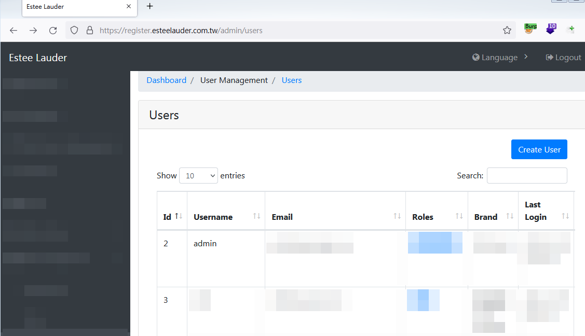The width and height of the screenshot is (585, 336).
Task: Reload the page with the refresh icon
Action: coord(53,31)
